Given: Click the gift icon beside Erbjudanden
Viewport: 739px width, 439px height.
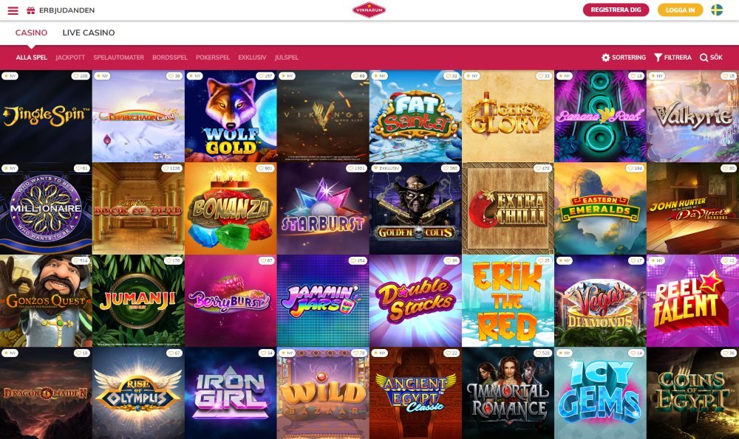Looking at the screenshot, I should 30,10.
